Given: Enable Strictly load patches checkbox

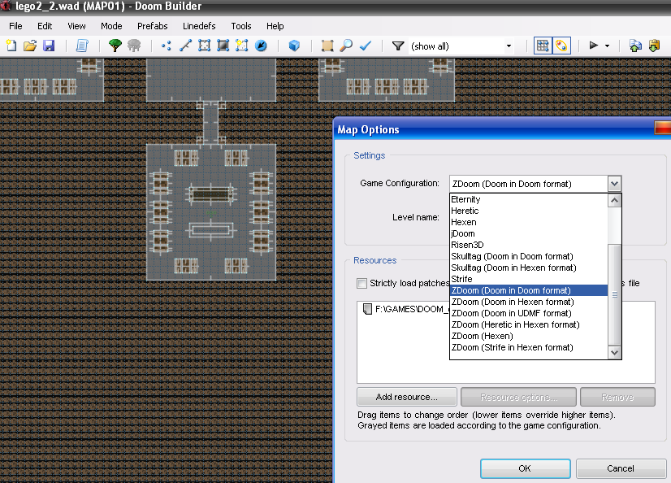Looking at the screenshot, I should click(x=362, y=284).
